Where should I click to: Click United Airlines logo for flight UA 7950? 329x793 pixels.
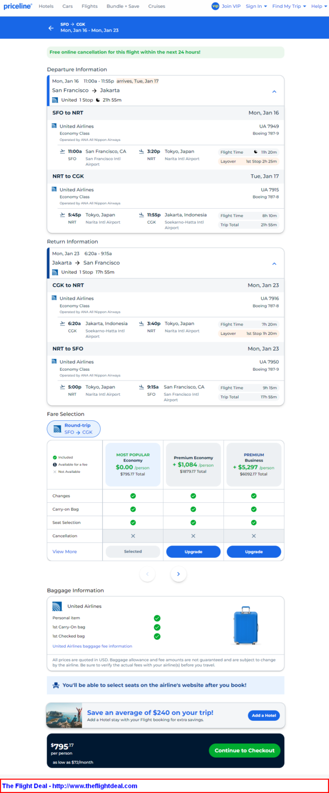(54, 361)
